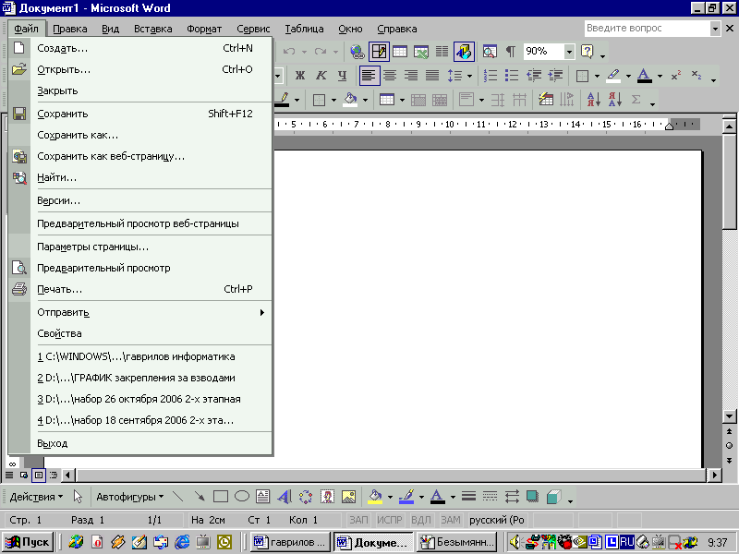Click the insert hyperlink globe icon
This screenshot has width=739, height=554.
pos(357,52)
